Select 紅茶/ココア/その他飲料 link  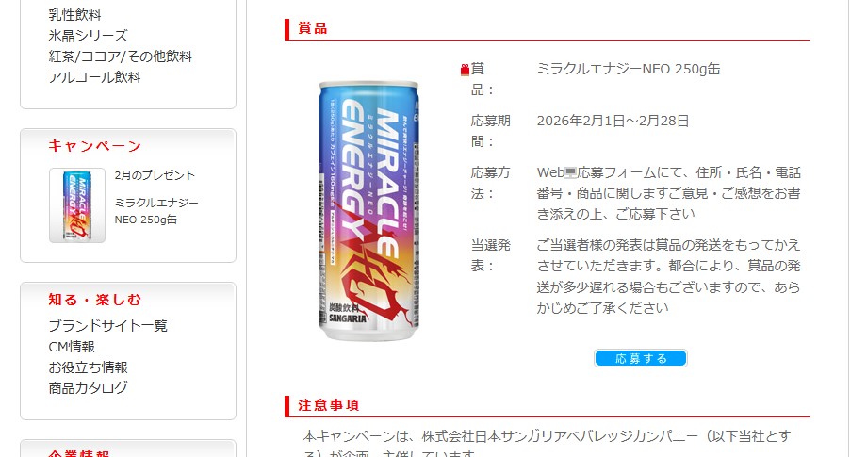[120, 57]
